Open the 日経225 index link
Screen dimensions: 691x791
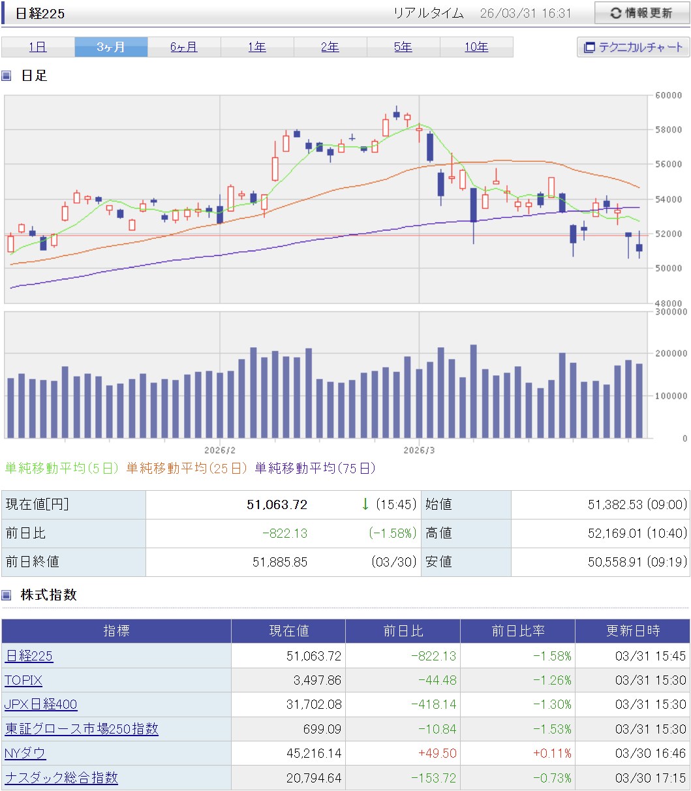[29, 656]
